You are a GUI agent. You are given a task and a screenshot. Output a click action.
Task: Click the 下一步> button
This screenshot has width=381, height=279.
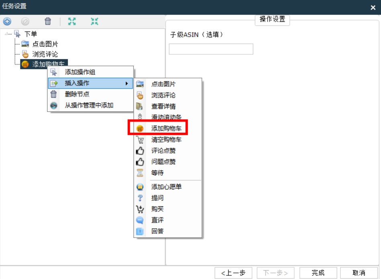276,273
